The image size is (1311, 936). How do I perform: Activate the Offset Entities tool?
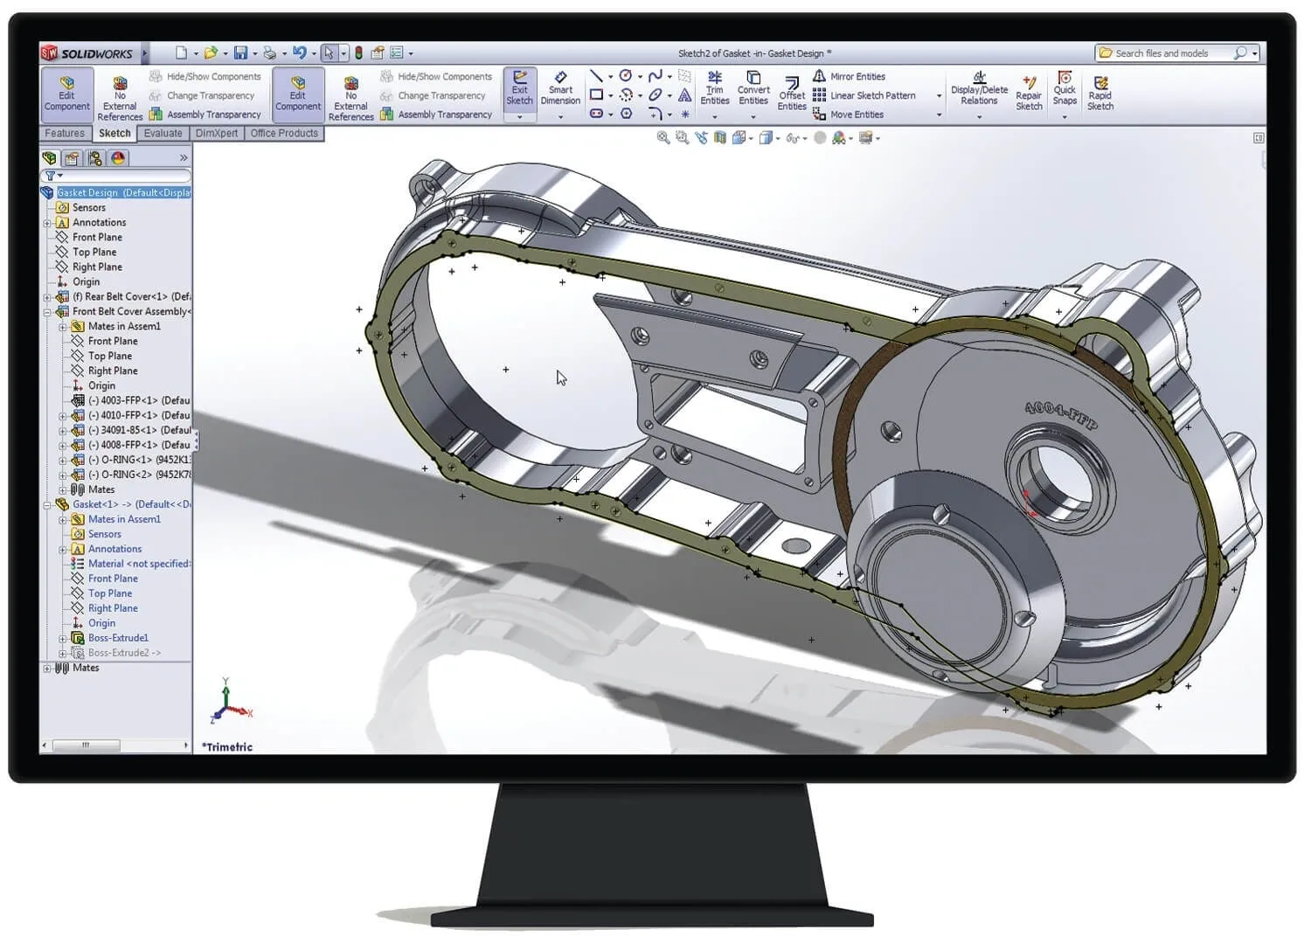click(792, 94)
